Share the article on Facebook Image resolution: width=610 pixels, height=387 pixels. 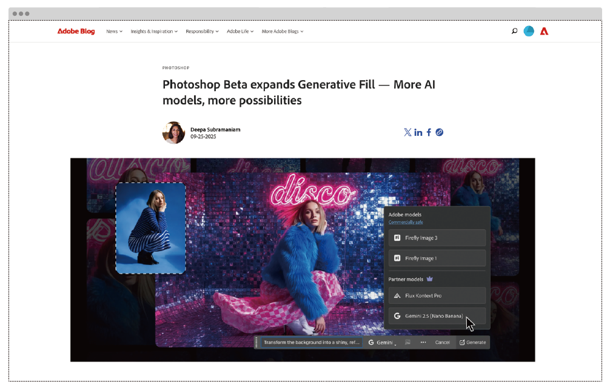(x=429, y=132)
